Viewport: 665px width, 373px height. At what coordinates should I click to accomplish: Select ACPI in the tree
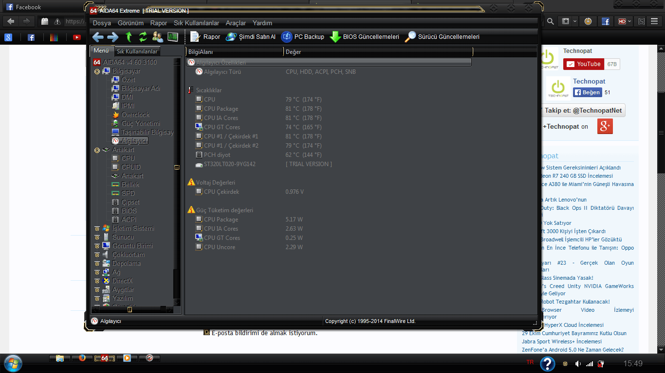tap(129, 220)
